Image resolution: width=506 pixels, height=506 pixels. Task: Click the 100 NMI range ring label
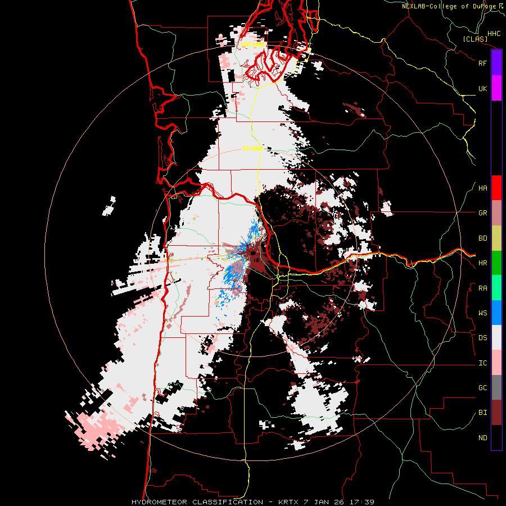click(x=252, y=44)
